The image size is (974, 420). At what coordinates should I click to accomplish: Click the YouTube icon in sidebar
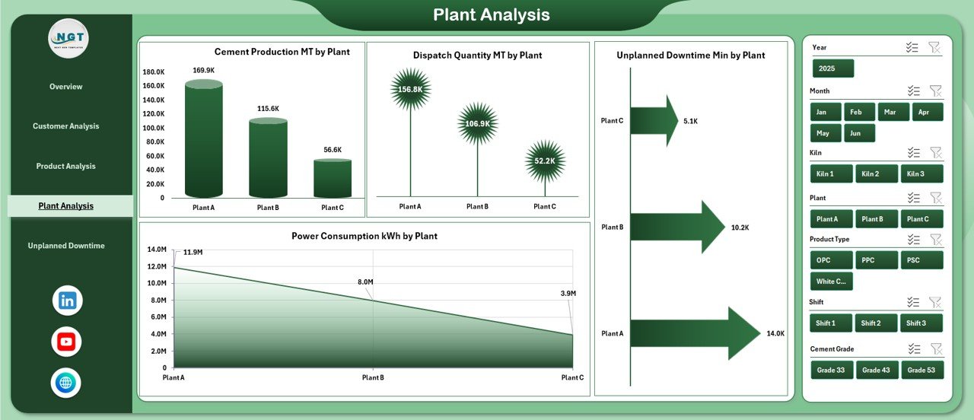tap(66, 342)
